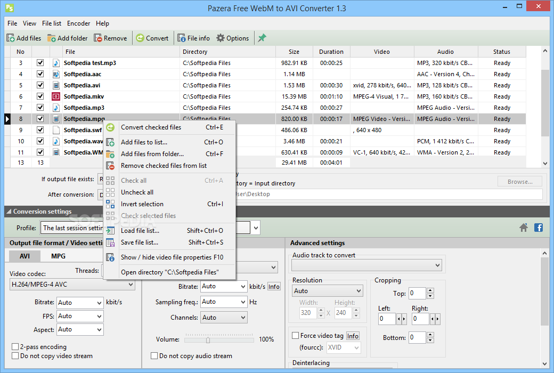Screen dimensions: 554x373
Task: Click the home page house icon
Action: [524, 228]
